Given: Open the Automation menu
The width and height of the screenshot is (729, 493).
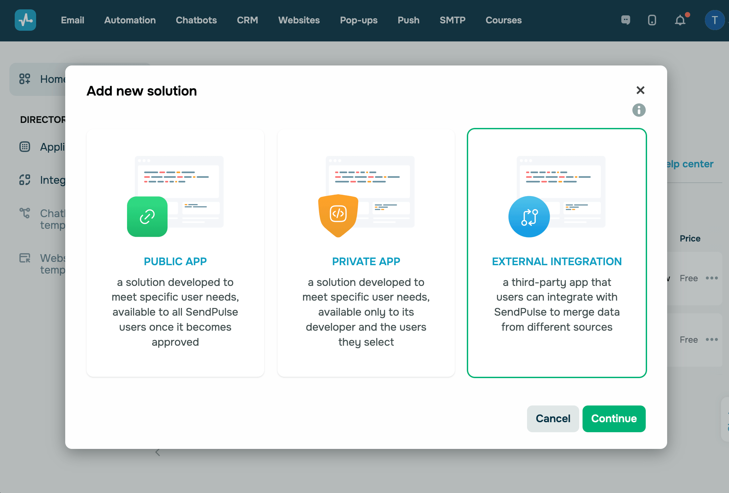Looking at the screenshot, I should (130, 20).
